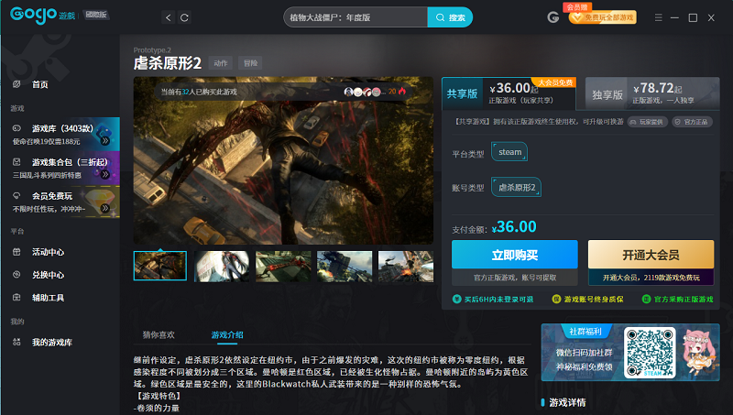This screenshot has height=415, width=733.
Task: Expand the 游戏库 arrow in sidebar
Action: click(x=105, y=140)
